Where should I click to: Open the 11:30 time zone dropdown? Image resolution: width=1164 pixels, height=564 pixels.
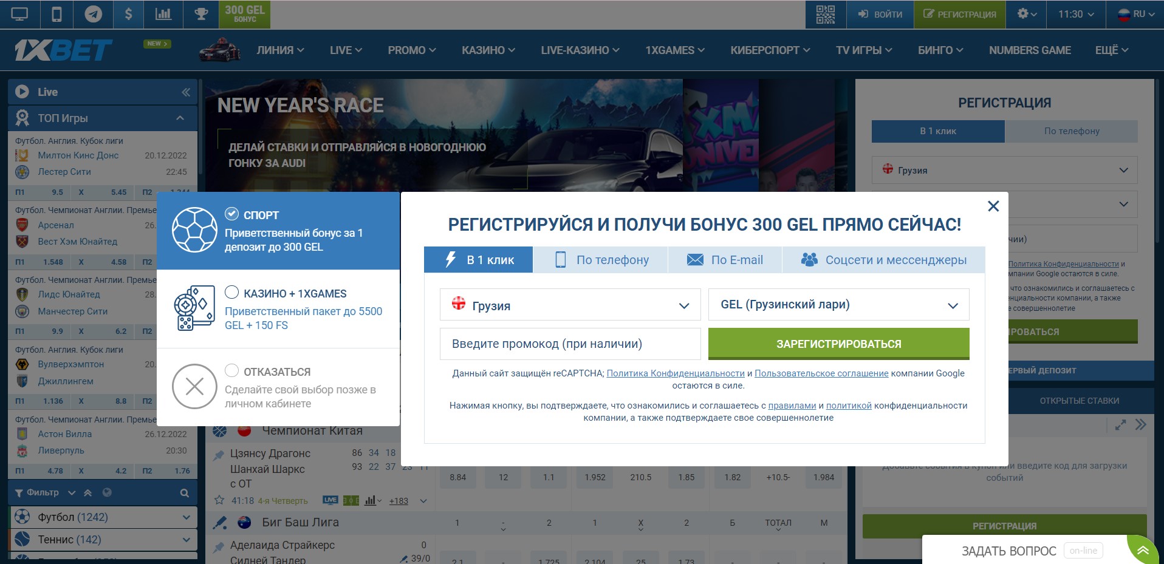pos(1076,14)
